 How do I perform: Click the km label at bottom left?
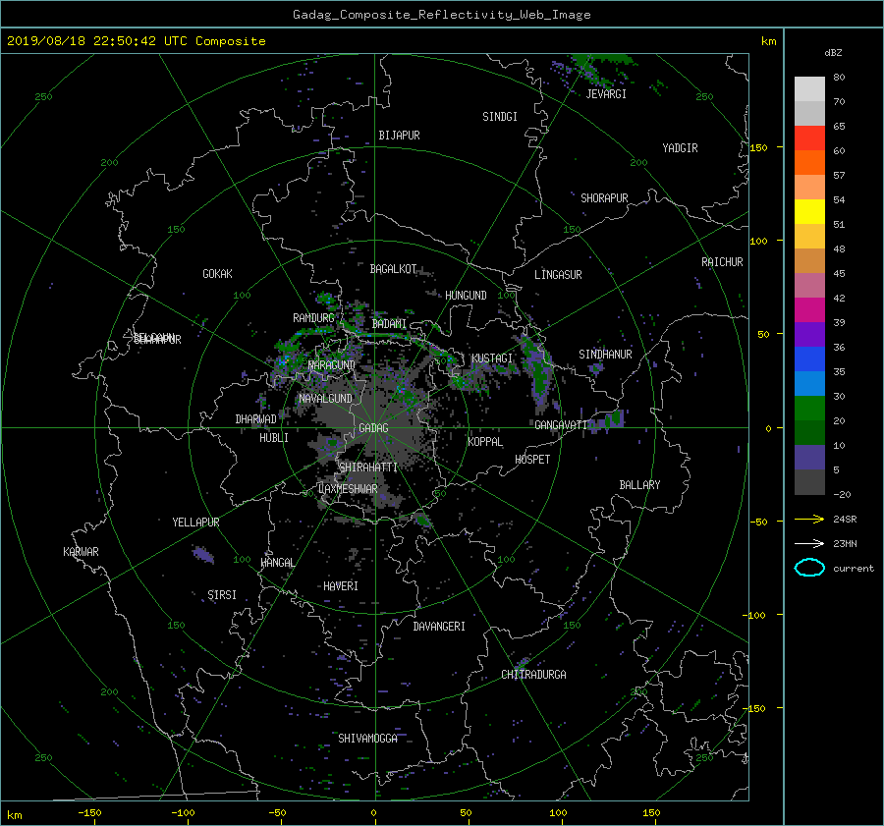click(14, 815)
